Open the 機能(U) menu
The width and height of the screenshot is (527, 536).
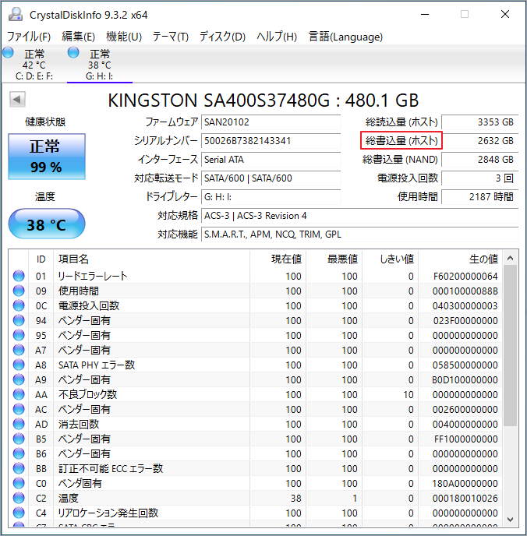pyautogui.click(x=124, y=37)
